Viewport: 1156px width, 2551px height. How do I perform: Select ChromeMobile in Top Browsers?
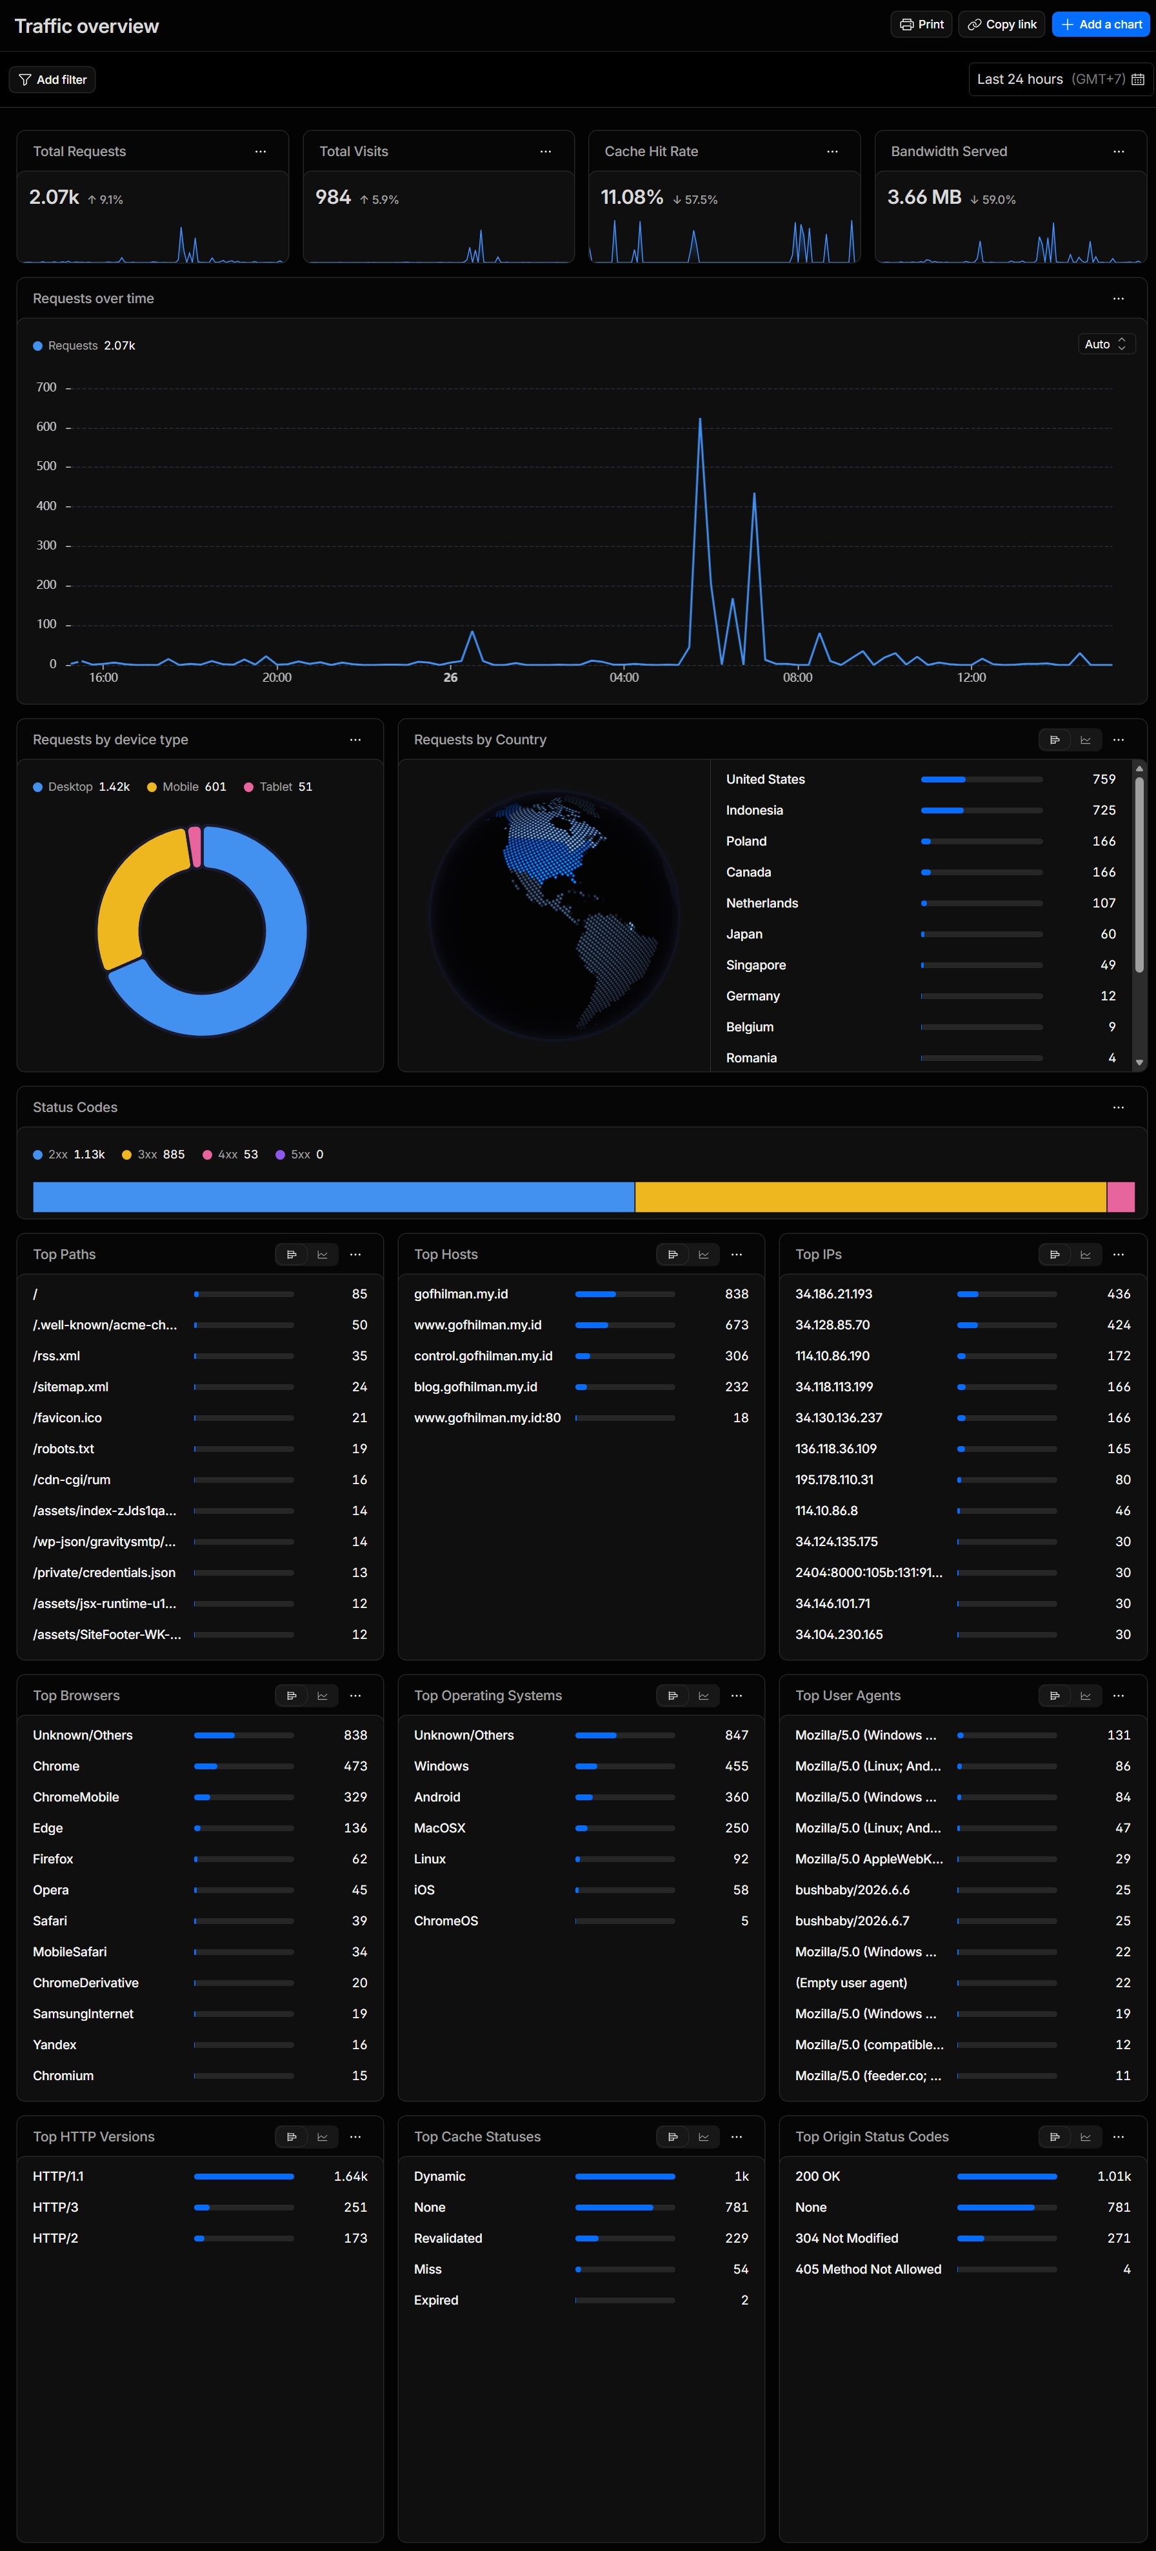point(200,1798)
